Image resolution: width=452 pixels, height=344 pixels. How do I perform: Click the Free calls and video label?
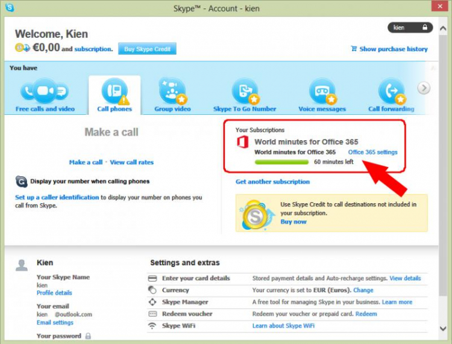pyautogui.click(x=45, y=109)
